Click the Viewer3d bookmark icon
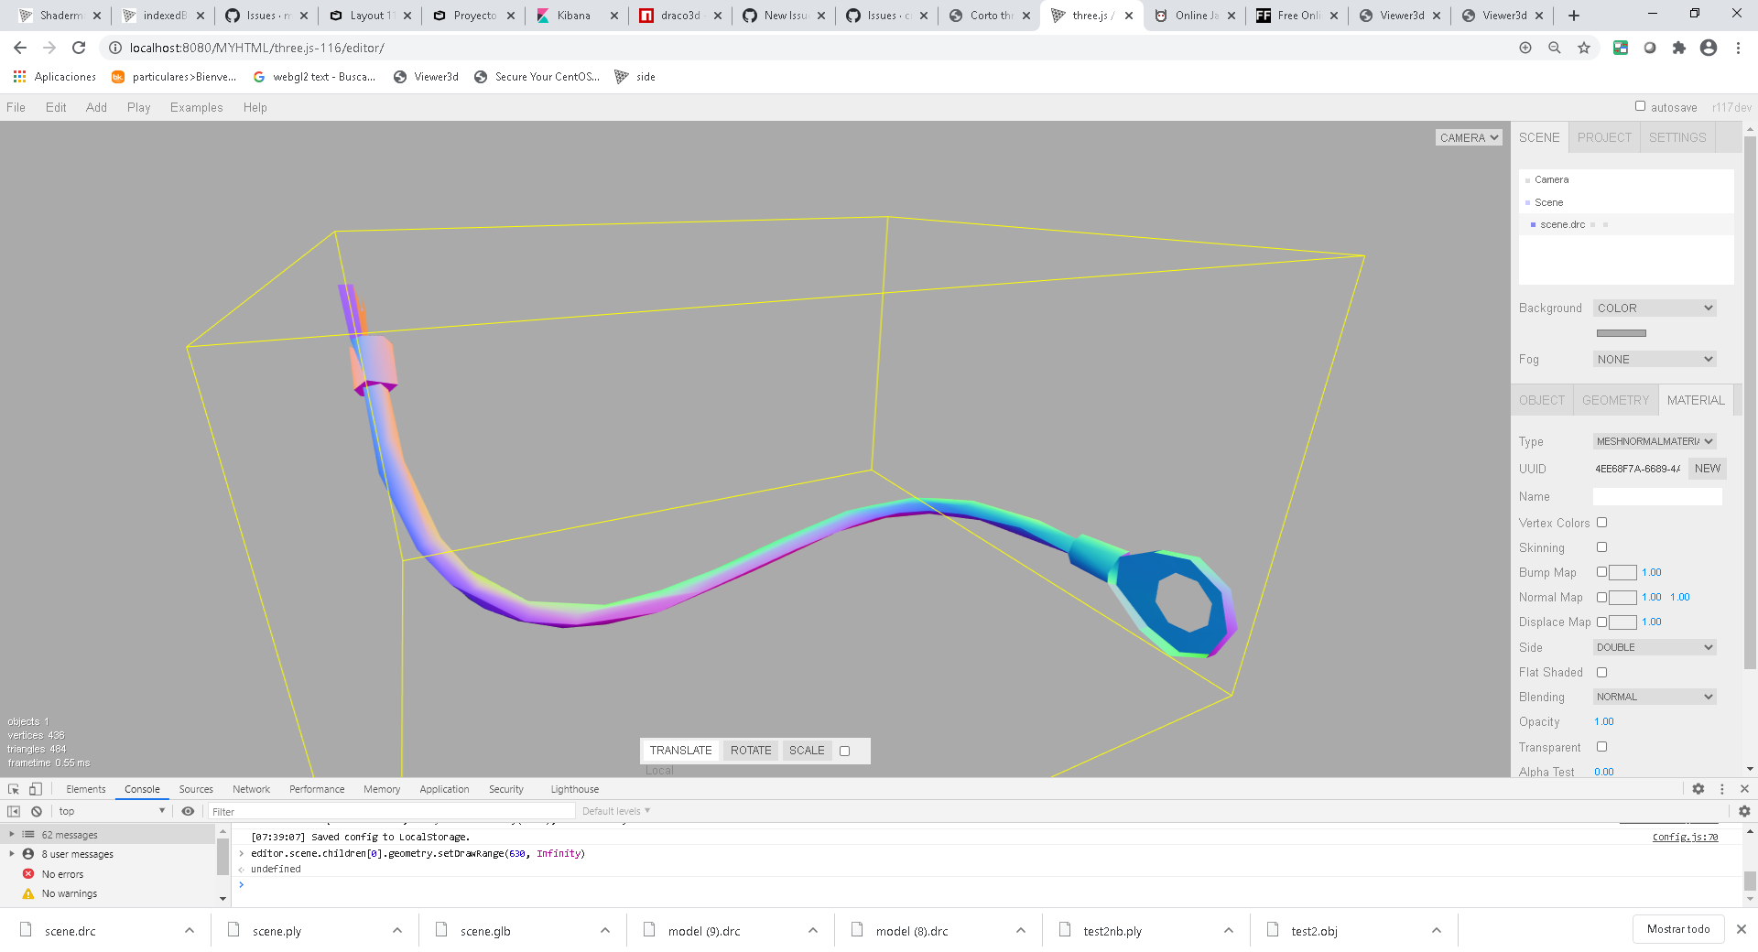 [399, 77]
